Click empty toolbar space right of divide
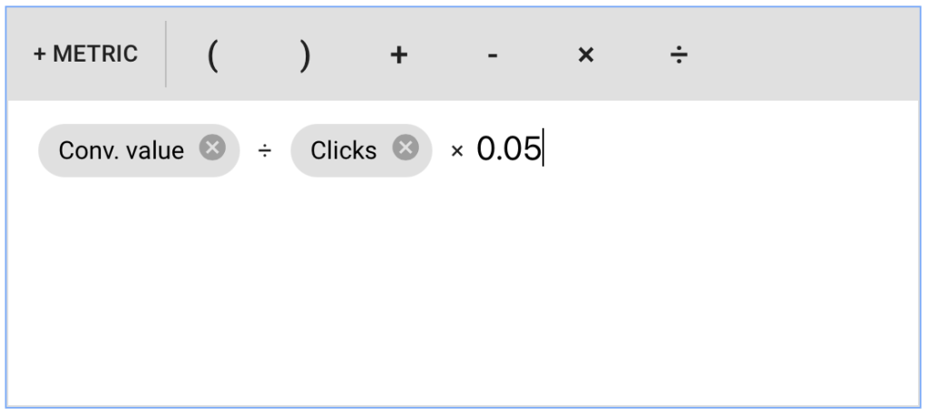This screenshot has width=928, height=416. 807,55
